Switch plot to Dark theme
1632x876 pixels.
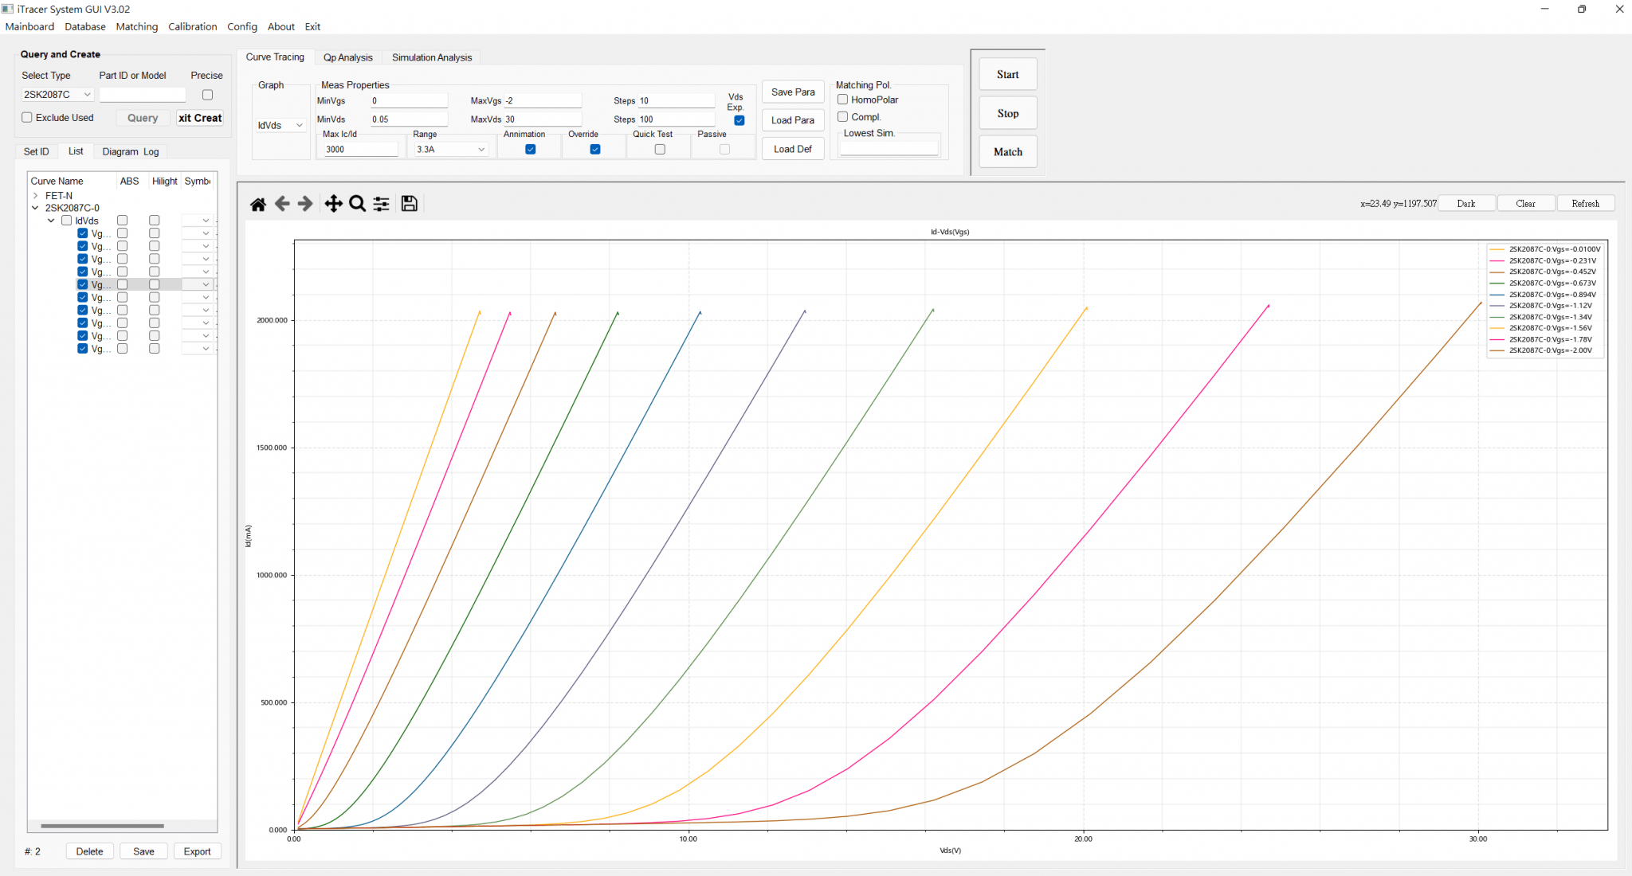pyautogui.click(x=1466, y=204)
